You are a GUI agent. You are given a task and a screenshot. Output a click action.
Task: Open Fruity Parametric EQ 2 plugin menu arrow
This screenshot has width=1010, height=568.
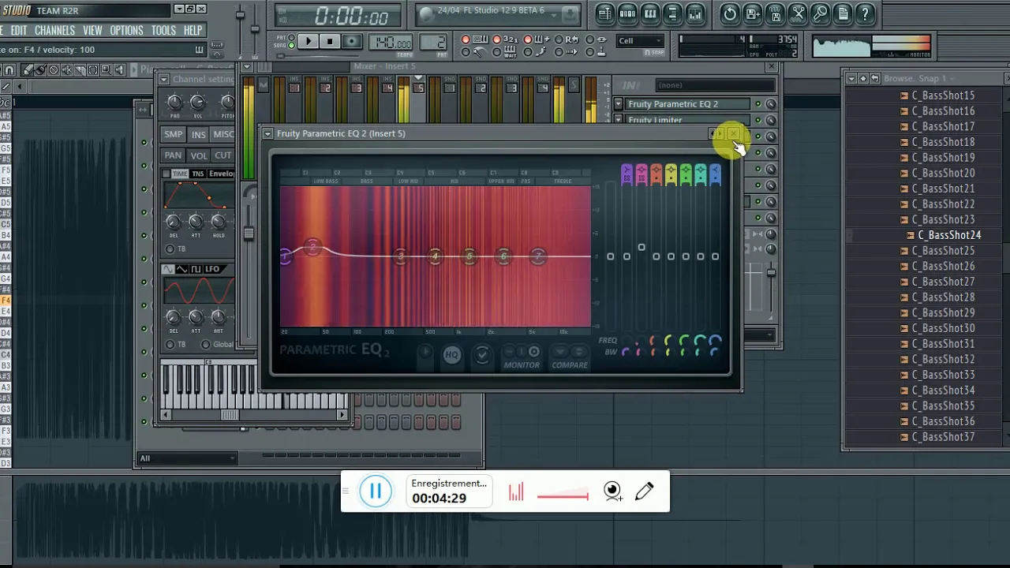pyautogui.click(x=267, y=133)
